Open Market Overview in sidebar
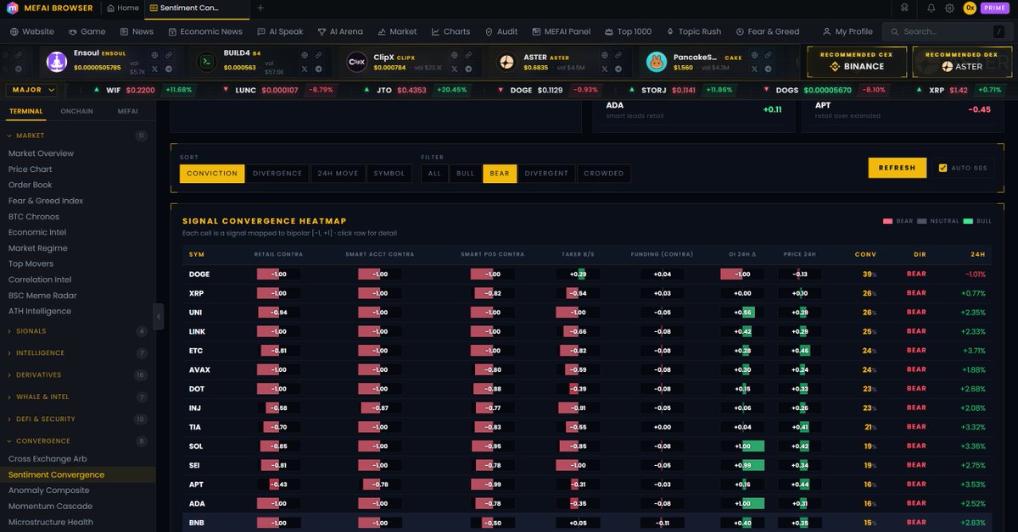 [41, 153]
